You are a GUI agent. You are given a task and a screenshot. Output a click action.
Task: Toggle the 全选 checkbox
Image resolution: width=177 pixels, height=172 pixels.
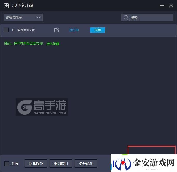(7, 163)
